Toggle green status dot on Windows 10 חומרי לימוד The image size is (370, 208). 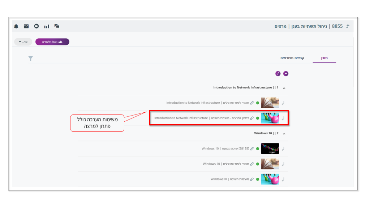[x=258, y=164]
